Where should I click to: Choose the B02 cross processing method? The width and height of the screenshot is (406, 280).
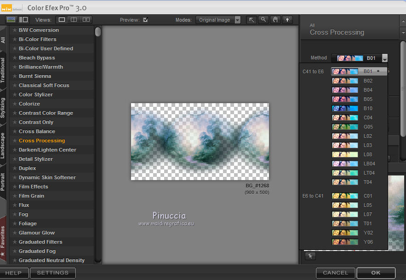(359, 81)
